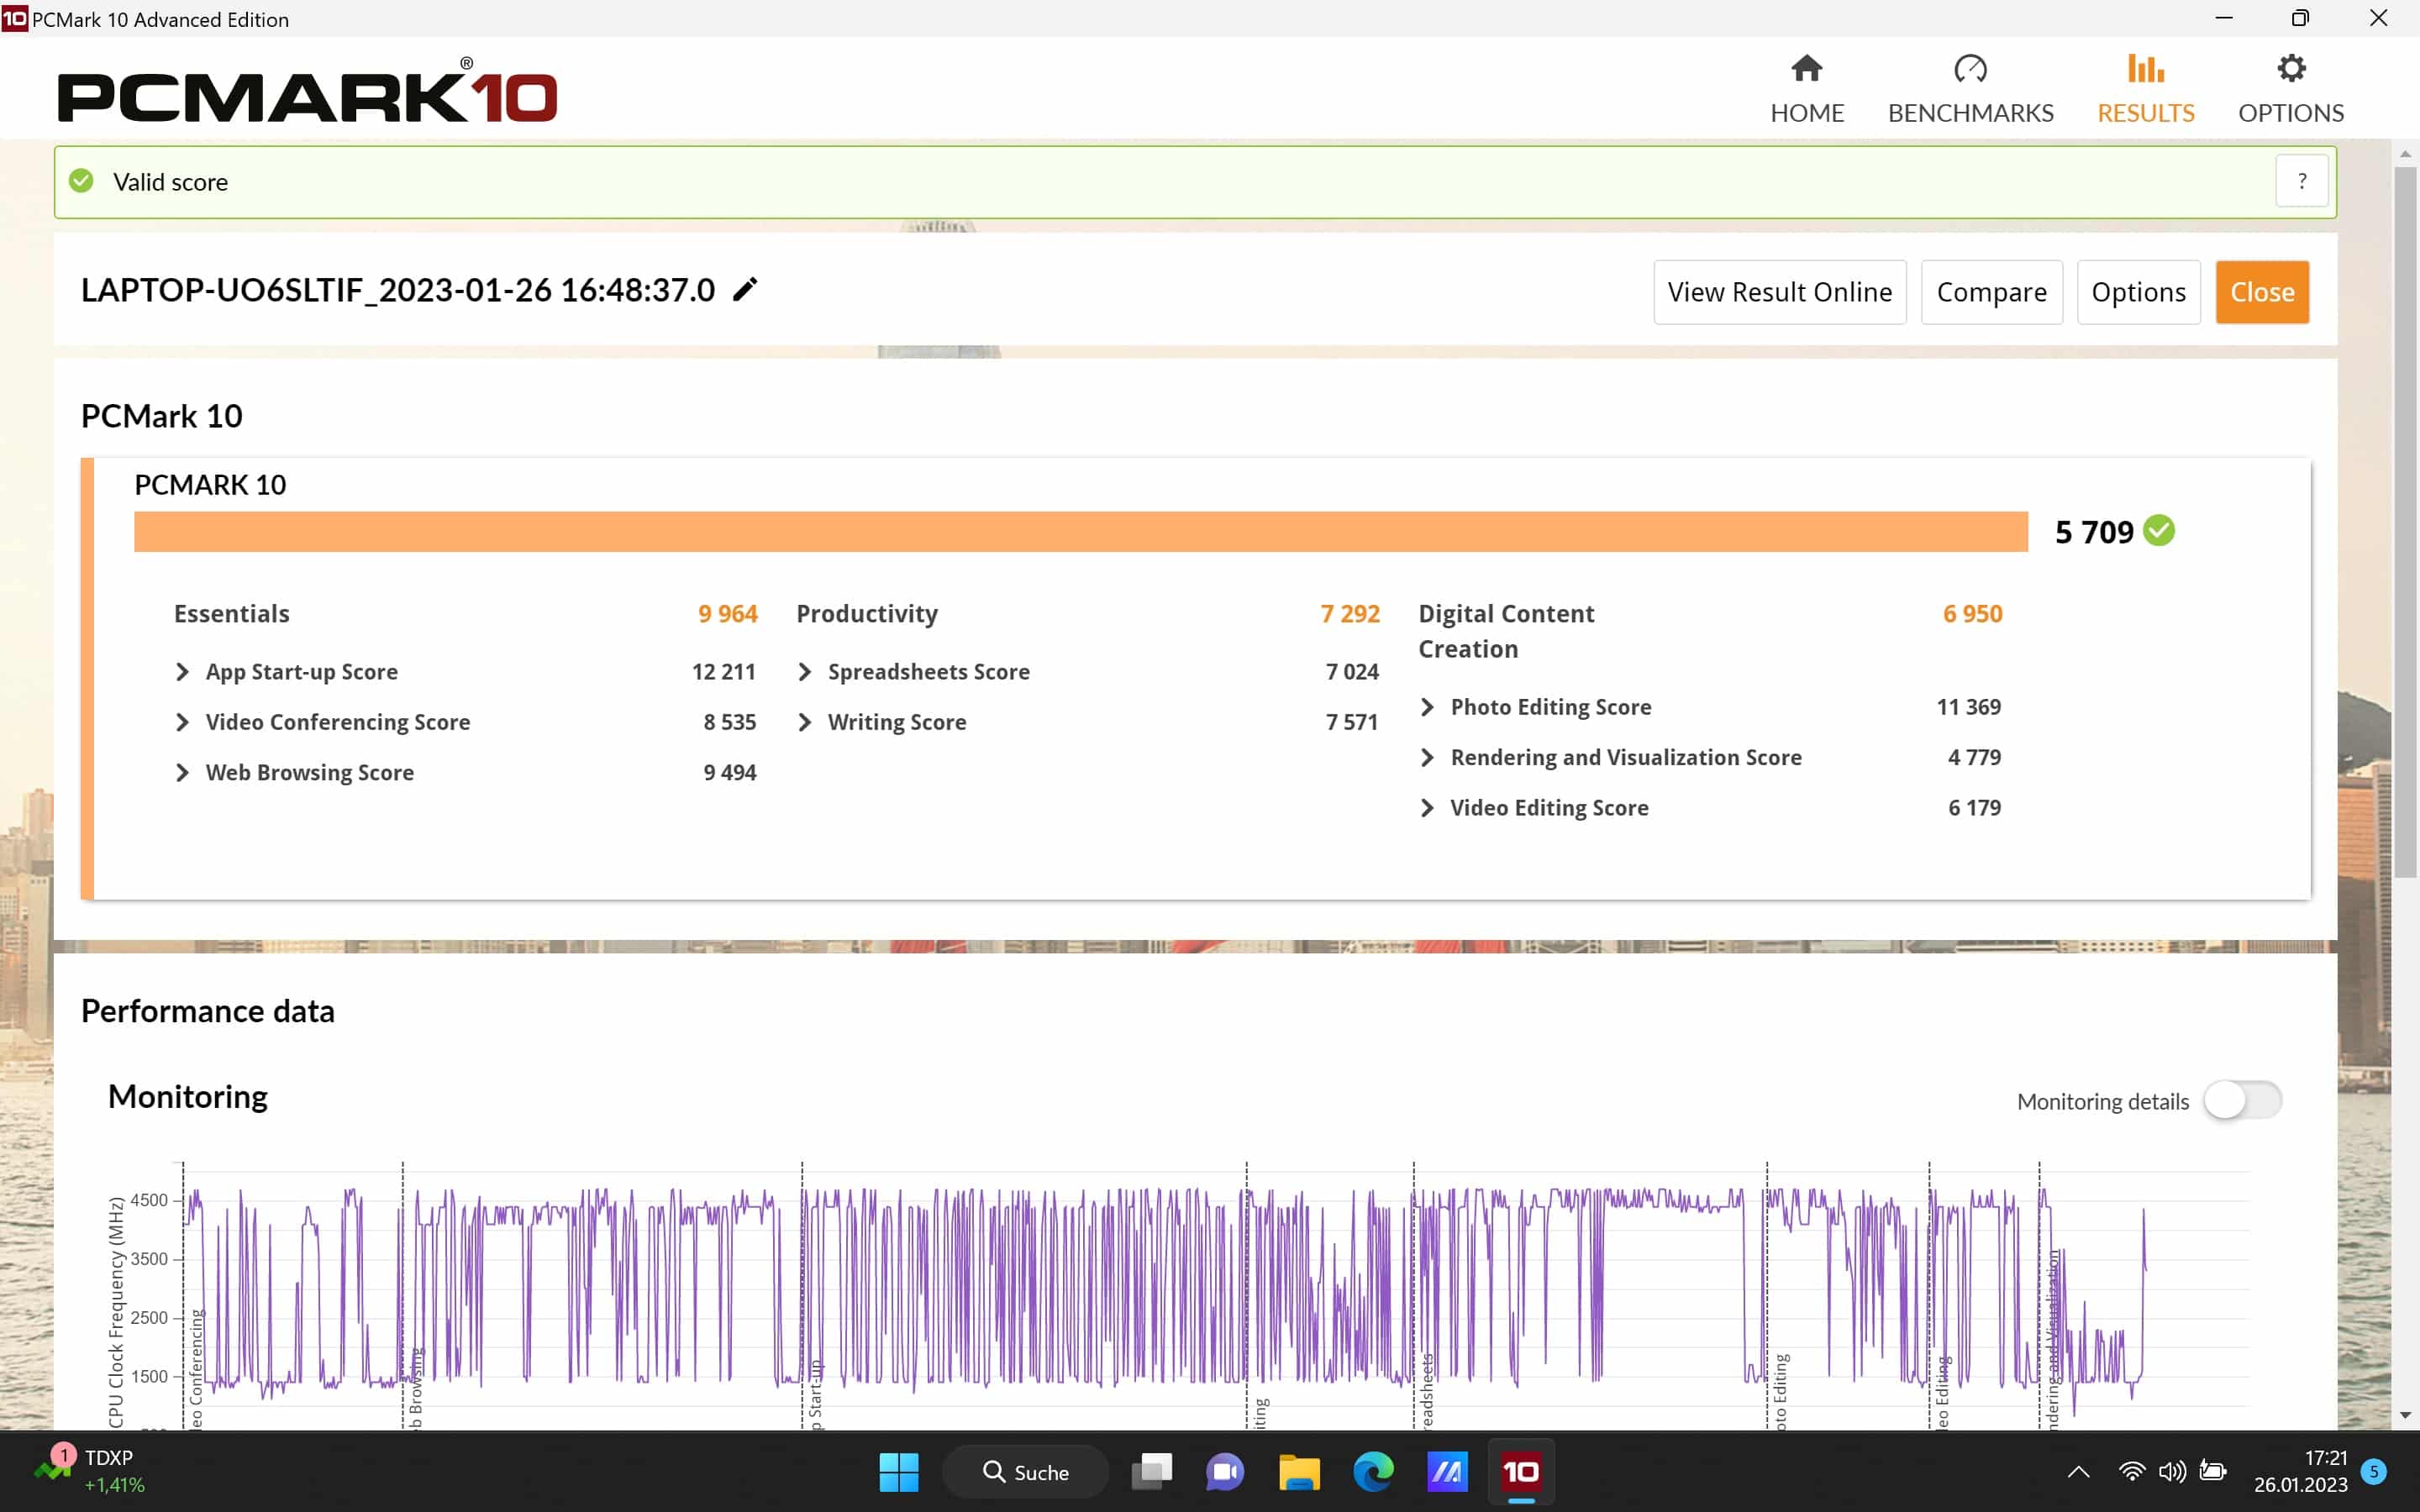Viewport: 2420px width, 1512px height.
Task: Click the vertical scrollbar down arrow
Action: click(x=2405, y=1416)
